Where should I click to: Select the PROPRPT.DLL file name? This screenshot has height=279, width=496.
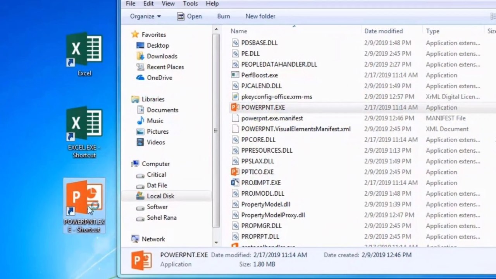pos(260,236)
